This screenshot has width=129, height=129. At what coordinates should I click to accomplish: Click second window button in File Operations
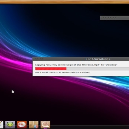(x=42, y=59)
